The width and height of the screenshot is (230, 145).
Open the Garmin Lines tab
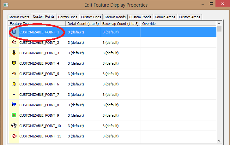tap(68, 17)
